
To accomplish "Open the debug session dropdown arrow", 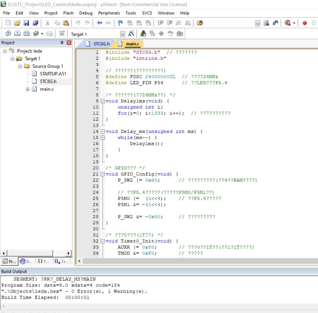I will (x=294, y=23).
